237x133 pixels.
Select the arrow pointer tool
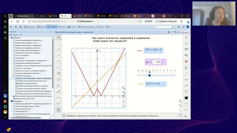click(x=59, y=37)
